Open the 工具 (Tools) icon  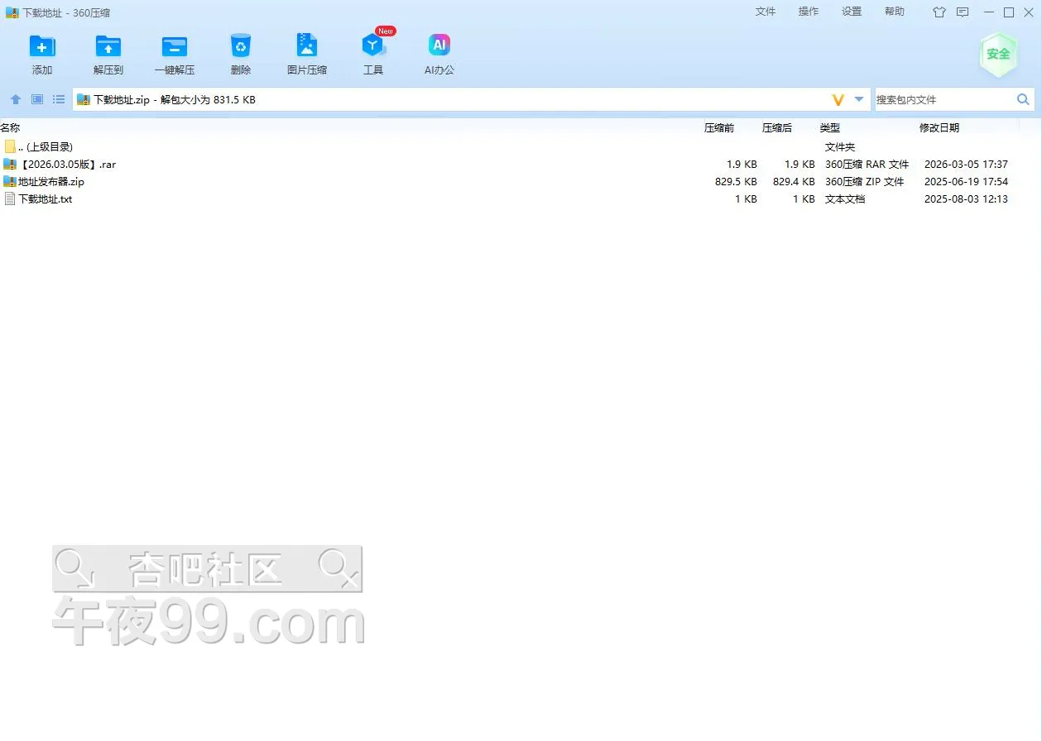tap(373, 47)
